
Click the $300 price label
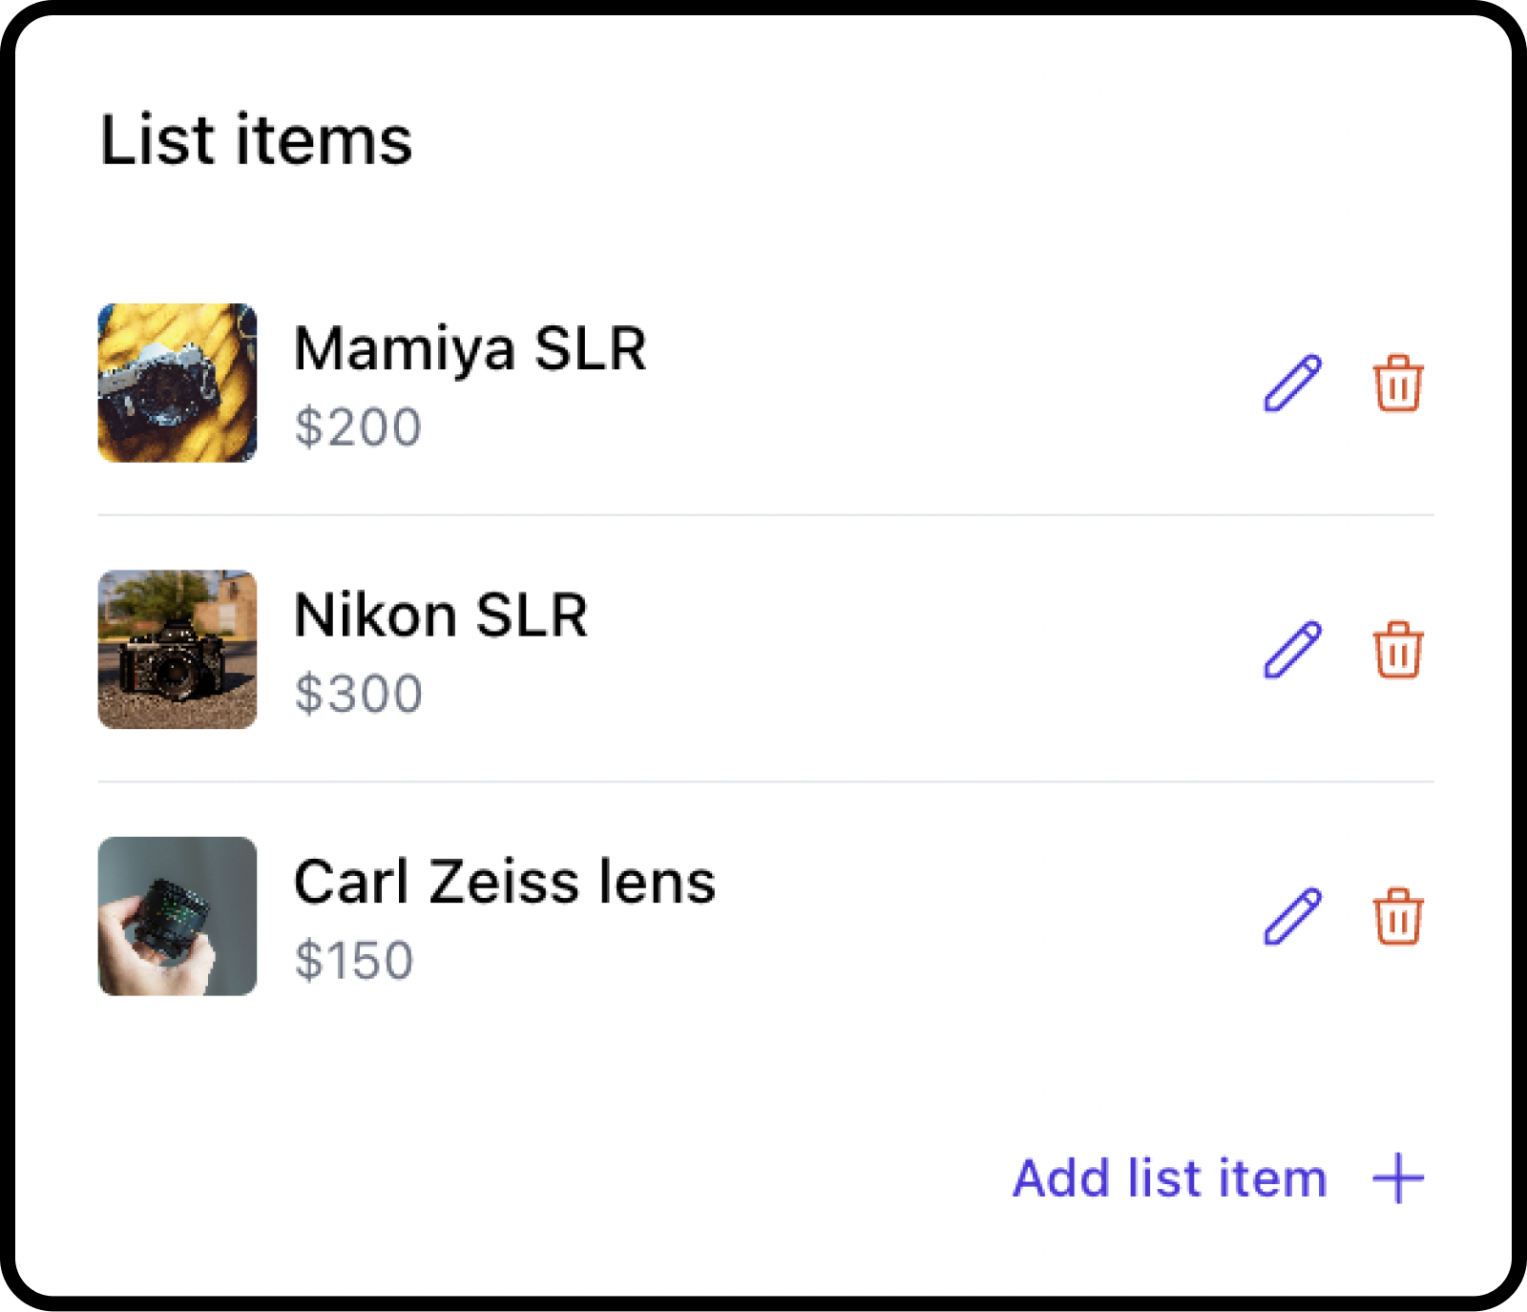(358, 693)
